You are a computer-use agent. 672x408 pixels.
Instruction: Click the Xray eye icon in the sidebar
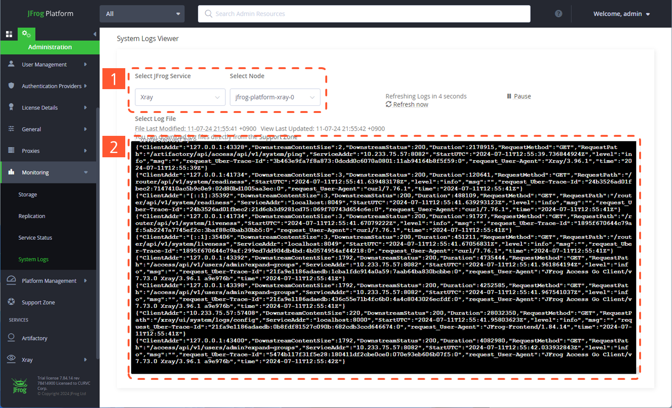click(x=11, y=359)
